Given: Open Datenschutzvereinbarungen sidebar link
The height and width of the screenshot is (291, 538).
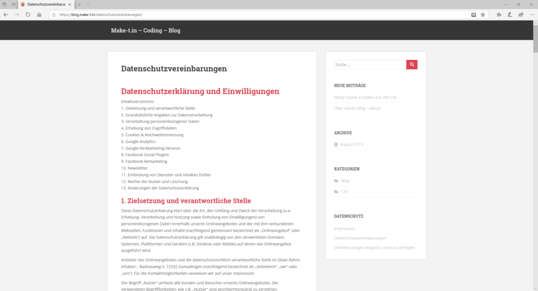Looking at the screenshot, I should (x=360, y=238).
